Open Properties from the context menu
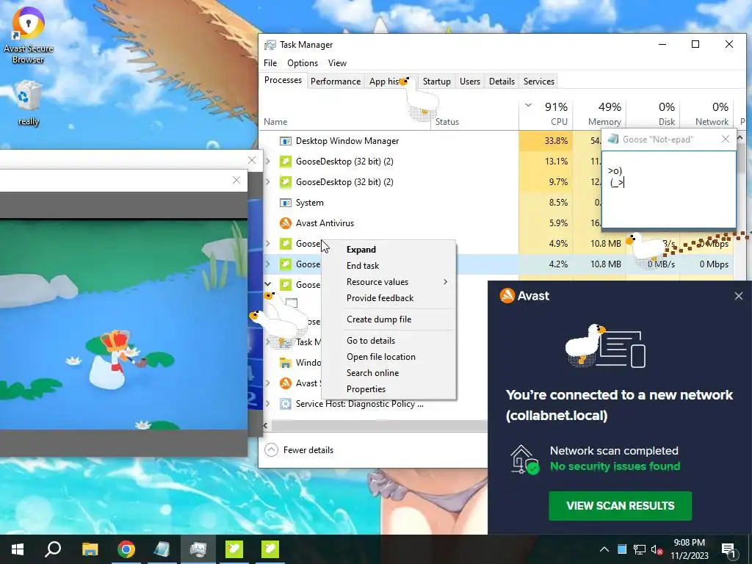752x564 pixels. click(388, 389)
